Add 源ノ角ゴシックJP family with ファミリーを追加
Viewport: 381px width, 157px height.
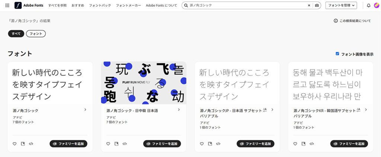click(256, 144)
